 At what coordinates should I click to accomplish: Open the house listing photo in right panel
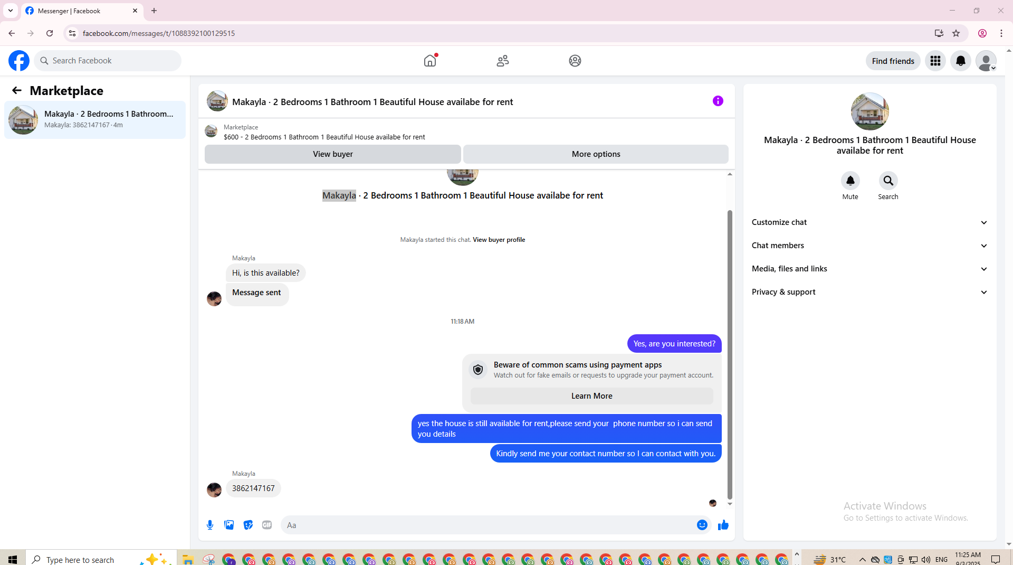(x=870, y=111)
